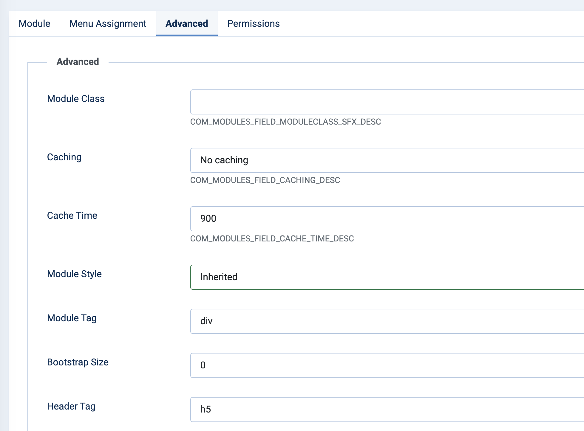The image size is (584, 431).
Task: Click the Module Style label
Action: click(74, 274)
